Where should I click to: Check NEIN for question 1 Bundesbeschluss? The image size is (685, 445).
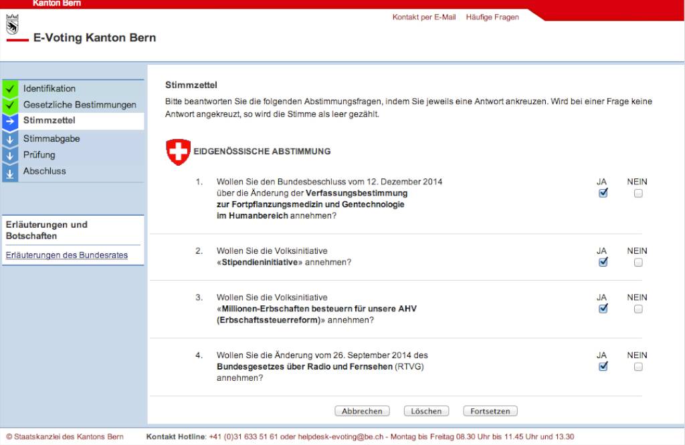(x=638, y=193)
